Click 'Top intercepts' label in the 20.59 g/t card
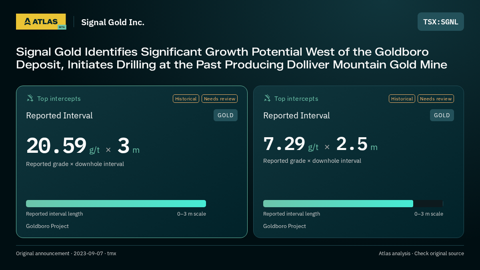The height and width of the screenshot is (270, 480). (59, 98)
